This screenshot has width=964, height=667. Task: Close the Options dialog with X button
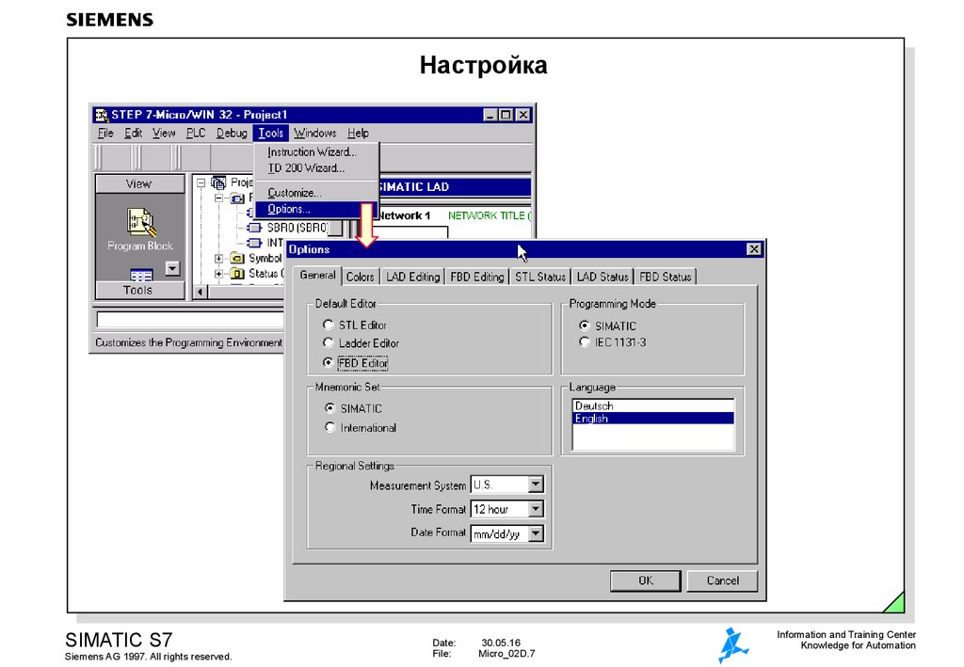click(x=754, y=248)
